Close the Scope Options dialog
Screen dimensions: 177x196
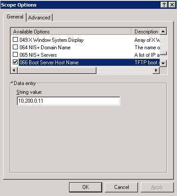[172, 5]
